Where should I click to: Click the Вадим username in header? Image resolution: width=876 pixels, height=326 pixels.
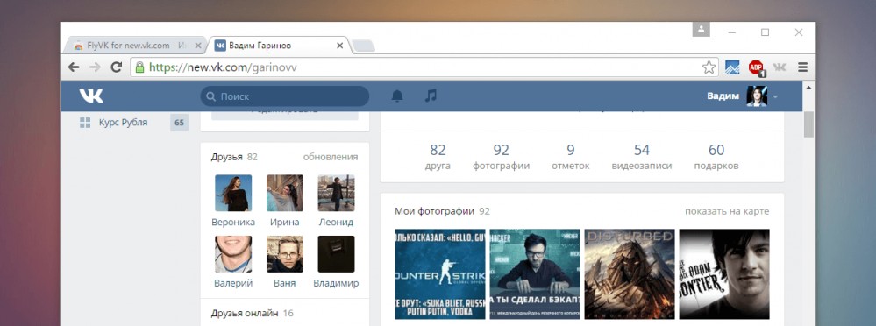723,96
